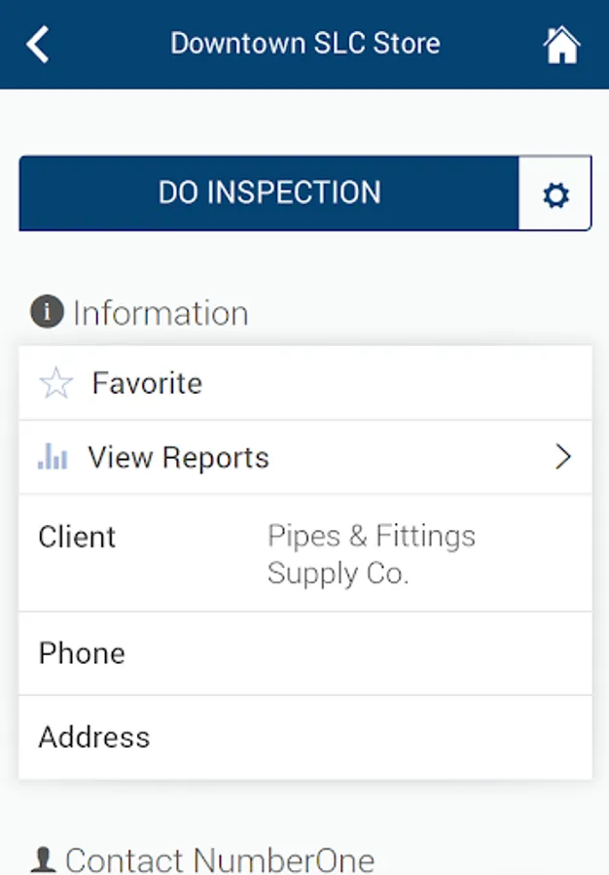Click the empty Phone value area

pyautogui.click(x=418, y=653)
